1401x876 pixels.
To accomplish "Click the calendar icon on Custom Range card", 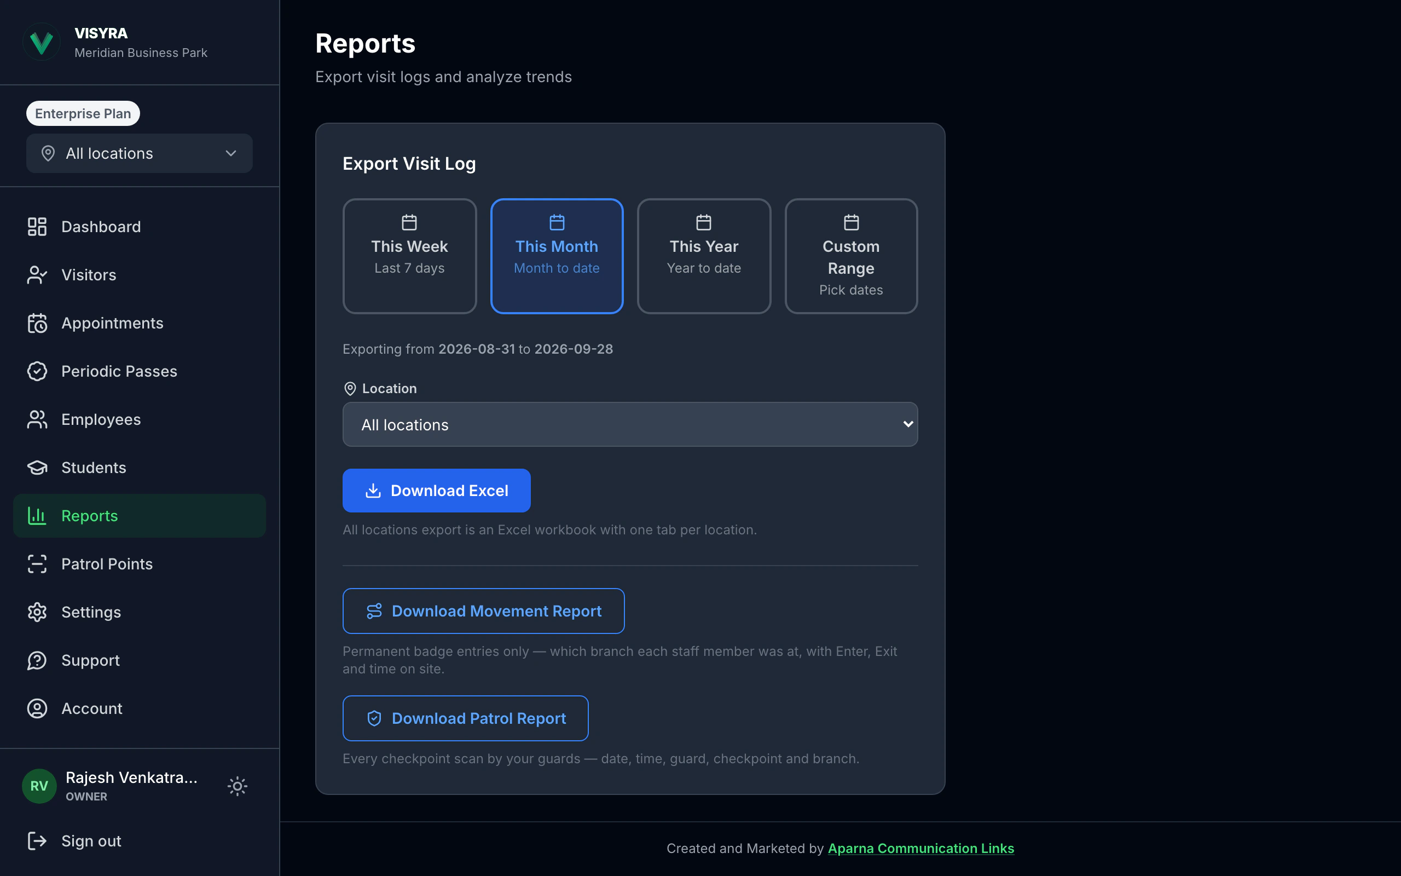I will coord(851,222).
